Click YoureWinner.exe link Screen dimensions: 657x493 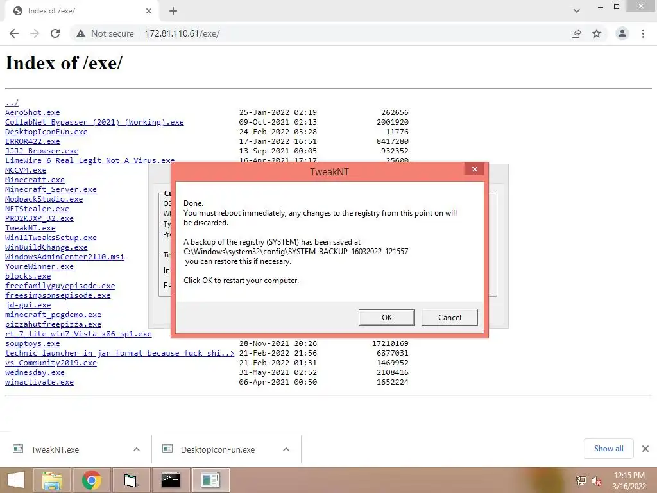coord(39,266)
